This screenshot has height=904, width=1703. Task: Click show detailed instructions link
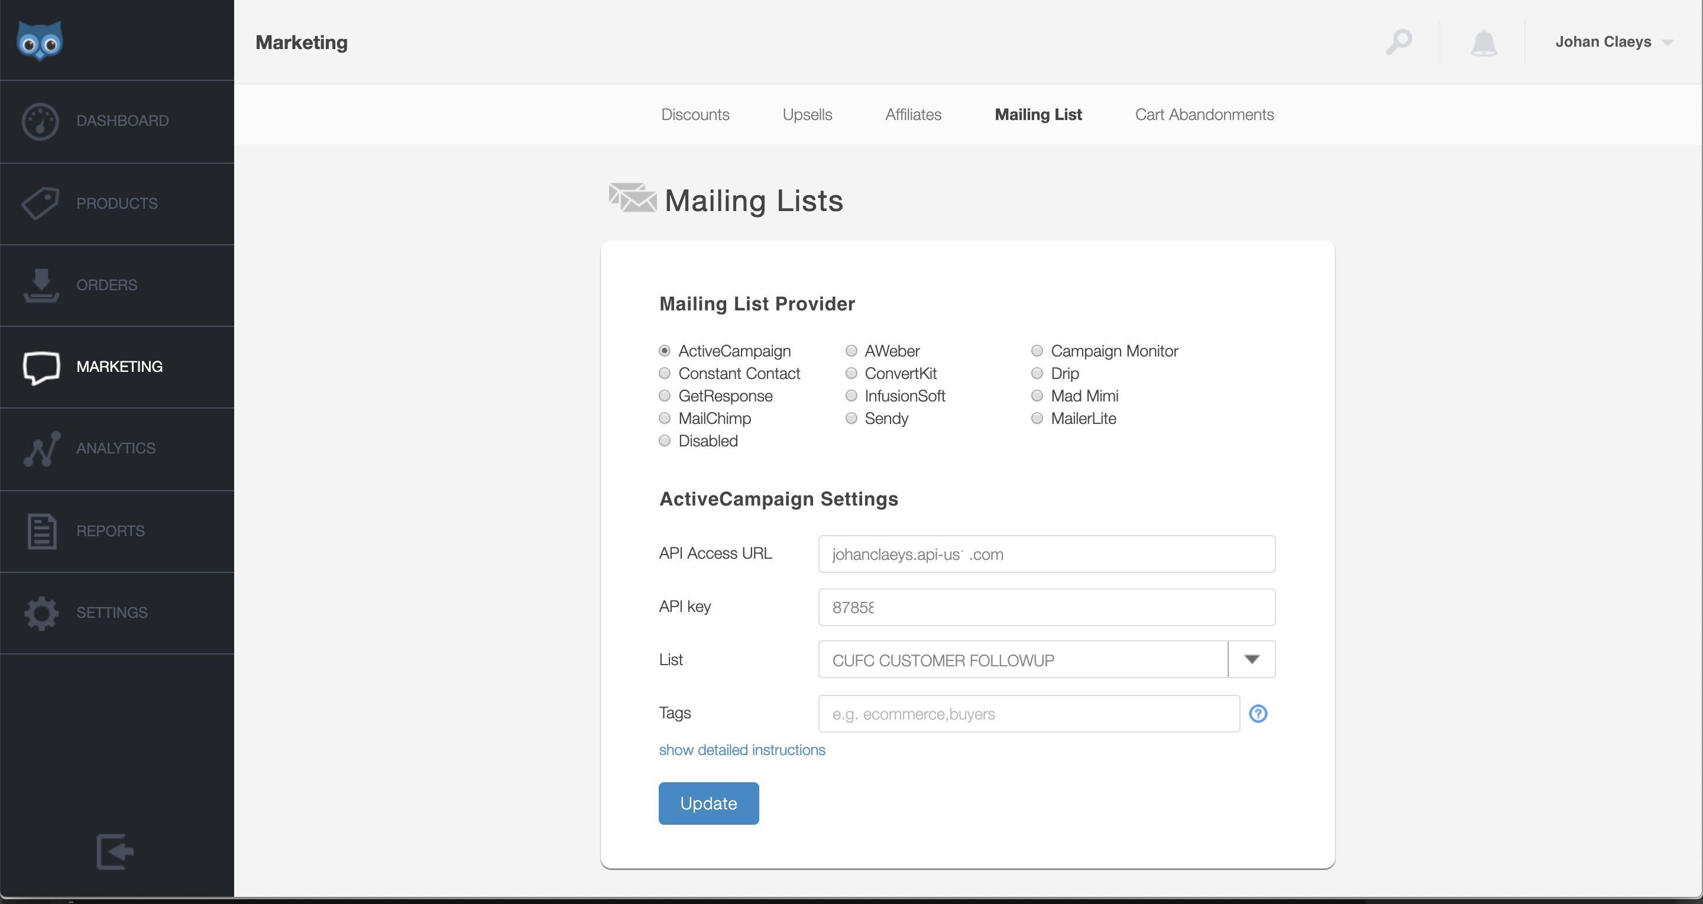point(742,749)
